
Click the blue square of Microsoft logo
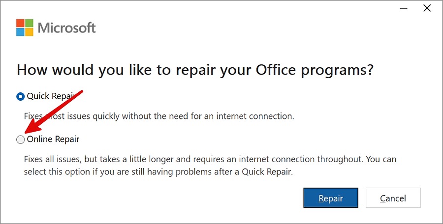tap(21, 31)
